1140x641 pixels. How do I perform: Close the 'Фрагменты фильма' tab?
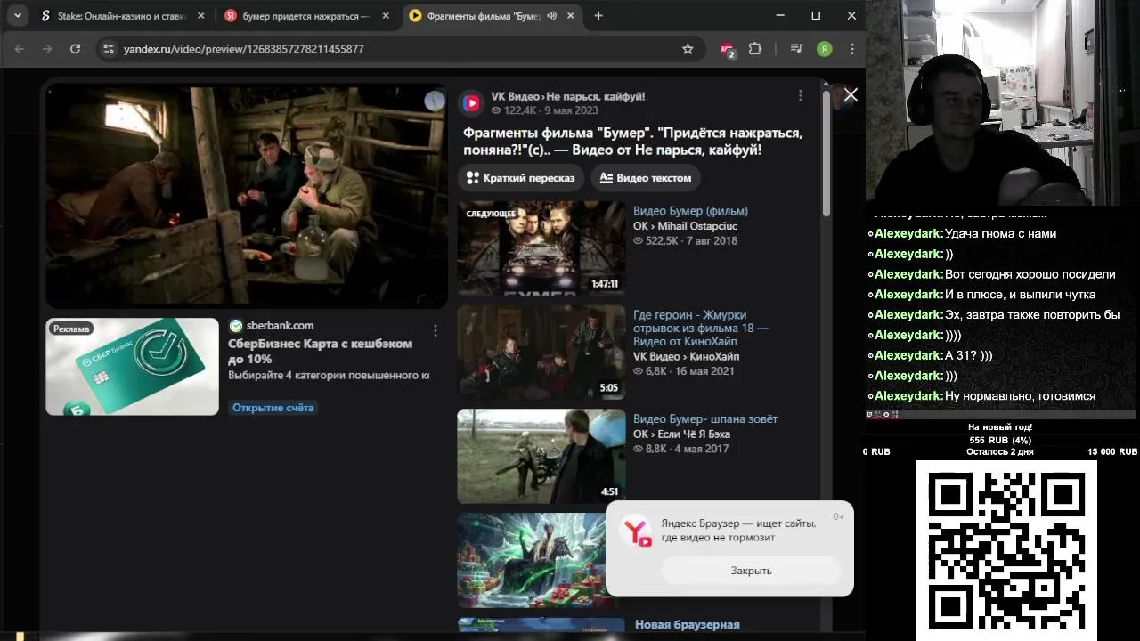click(570, 16)
